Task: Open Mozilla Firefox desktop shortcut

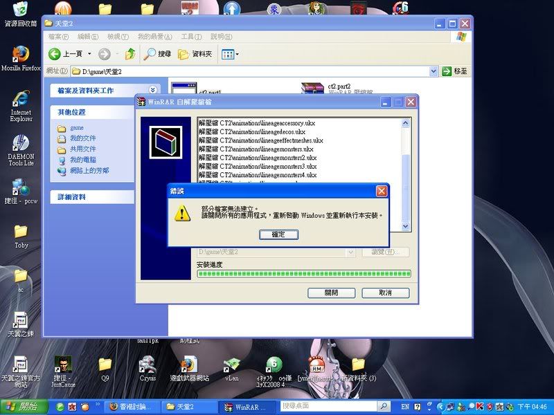Action: click(x=21, y=55)
